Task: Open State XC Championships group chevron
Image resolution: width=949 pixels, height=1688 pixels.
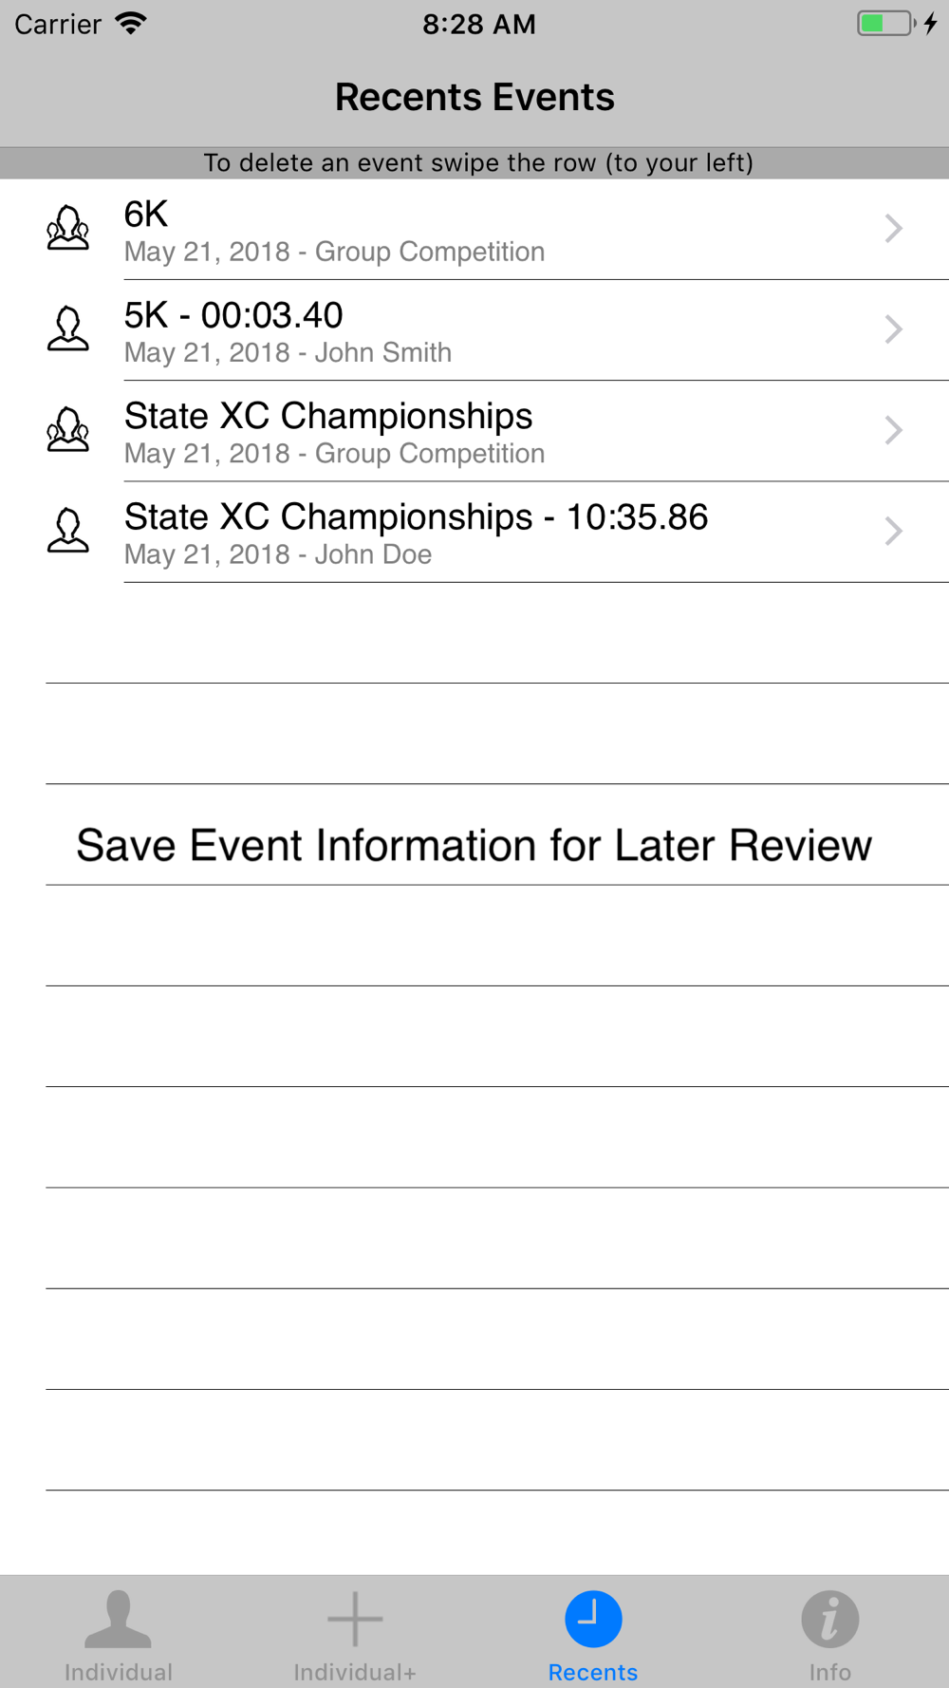Action: coord(893,430)
